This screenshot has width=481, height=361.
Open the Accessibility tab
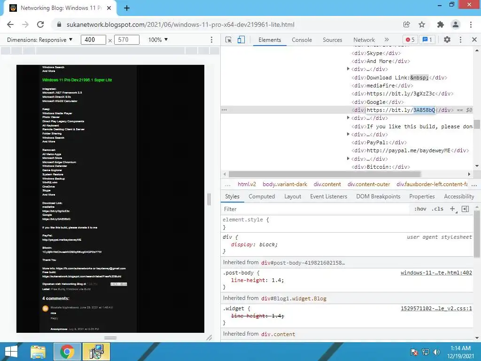pos(459,196)
